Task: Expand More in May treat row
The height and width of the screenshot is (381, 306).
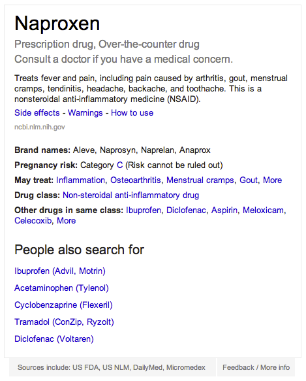Action: (x=273, y=180)
